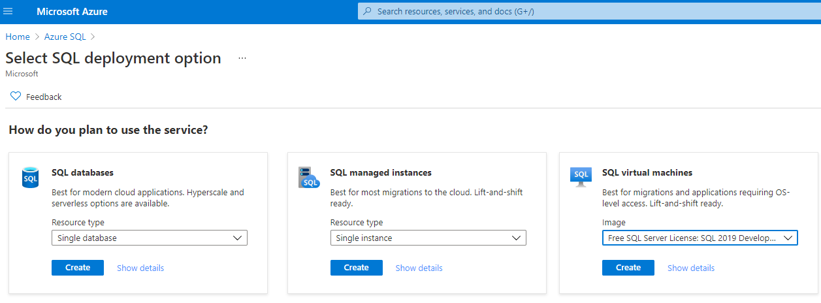The image size is (821, 303).
Task: Click the SQL databases cylinder icon
Action: (x=31, y=177)
